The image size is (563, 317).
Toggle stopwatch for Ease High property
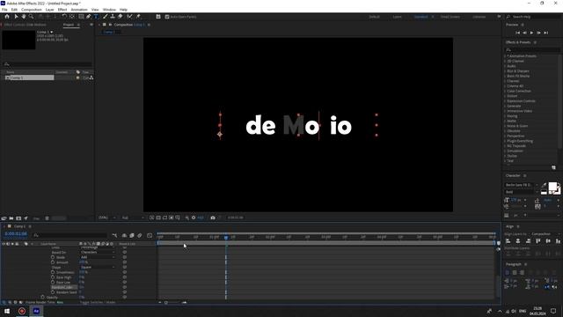tap(53, 277)
